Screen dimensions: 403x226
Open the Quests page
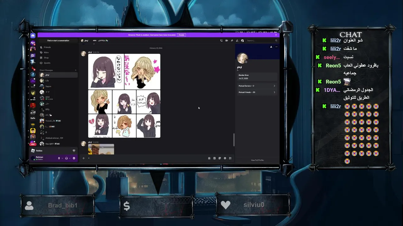[58, 63]
